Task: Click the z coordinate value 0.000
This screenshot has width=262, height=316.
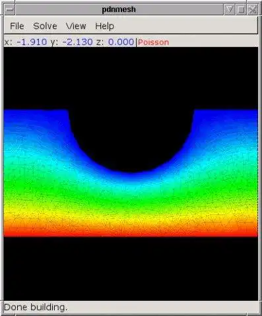Action: pos(121,42)
